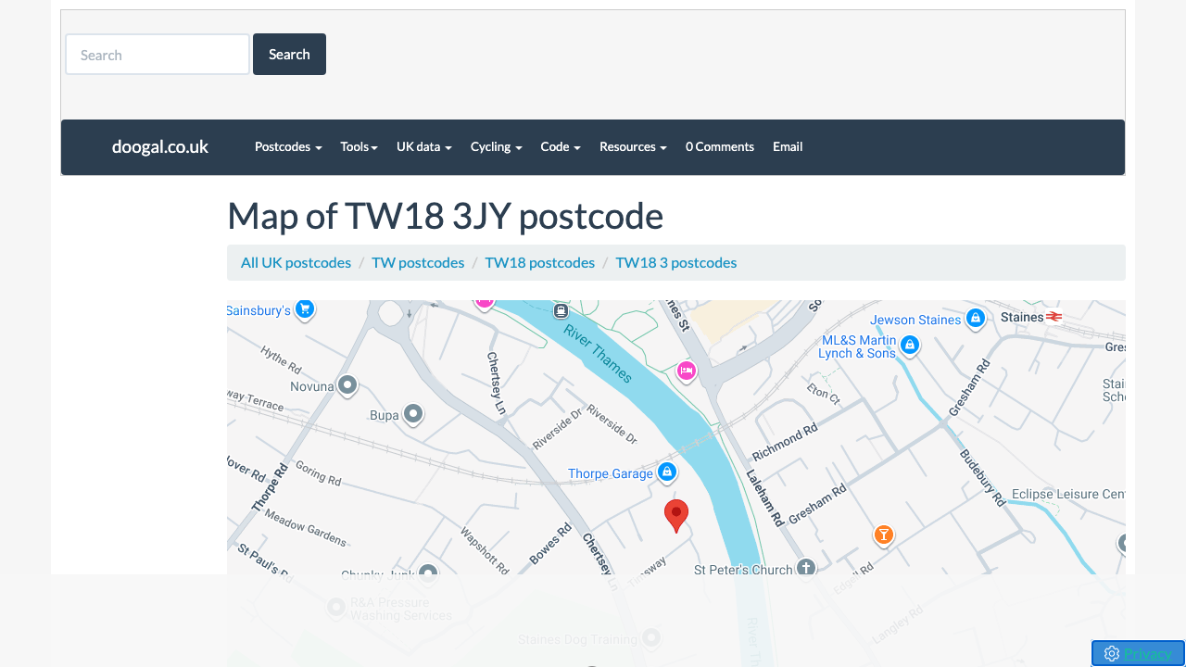Select the Thorpe Garage padlock icon
Image resolution: width=1186 pixels, height=667 pixels.
(666, 472)
